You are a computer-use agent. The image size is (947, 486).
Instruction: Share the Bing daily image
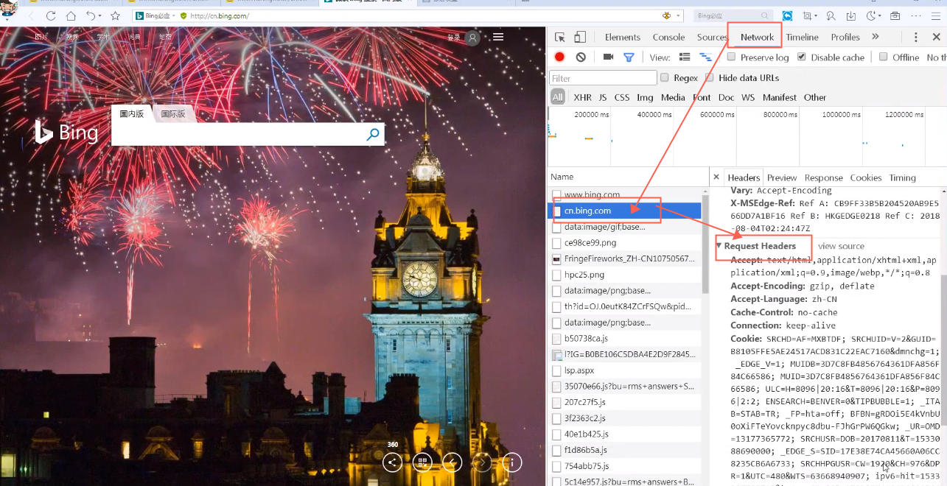[392, 462]
